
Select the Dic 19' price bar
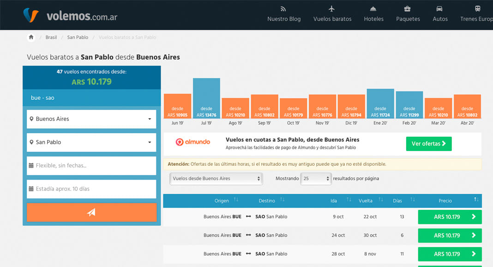[351, 106]
